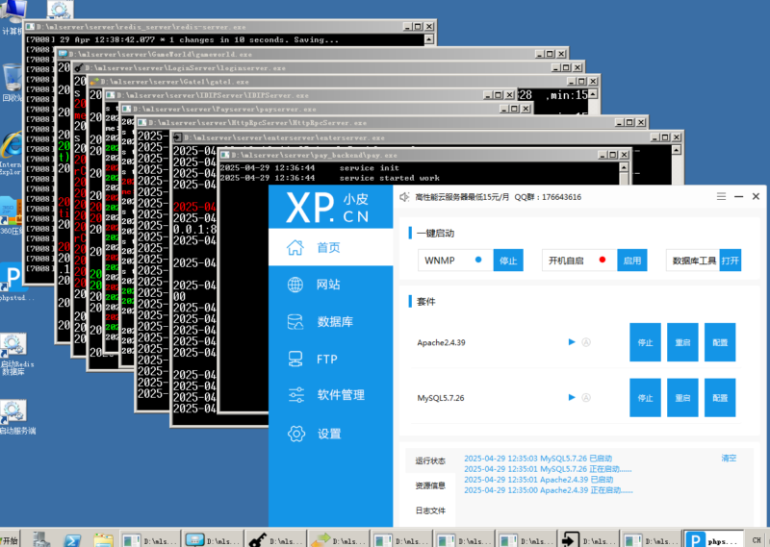
Task: Open the 首页 home icon in sidebar
Action: pos(296,247)
